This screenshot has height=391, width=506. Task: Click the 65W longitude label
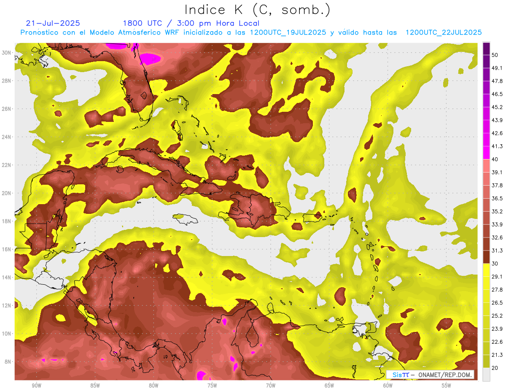(329, 386)
